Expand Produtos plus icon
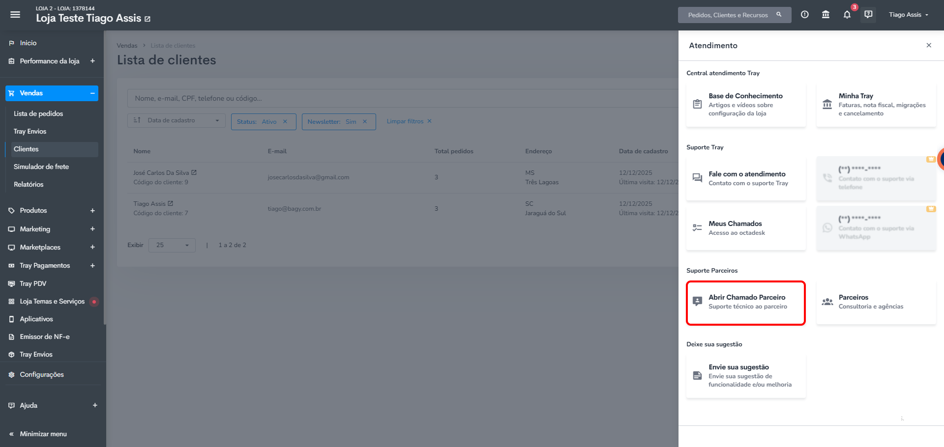 (92, 210)
